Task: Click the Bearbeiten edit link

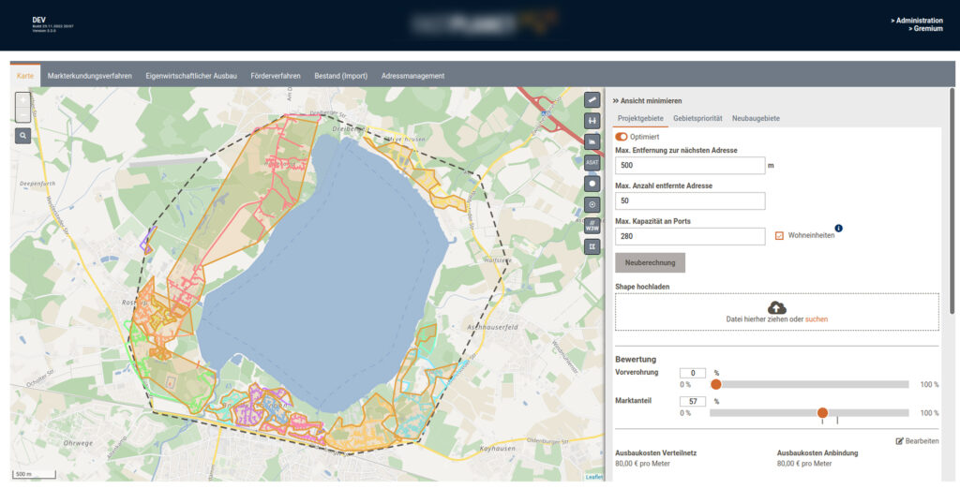Action: tap(917, 440)
